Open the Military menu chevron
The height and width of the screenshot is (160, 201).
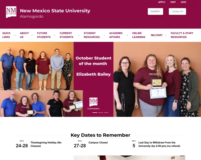(x=165, y=35)
